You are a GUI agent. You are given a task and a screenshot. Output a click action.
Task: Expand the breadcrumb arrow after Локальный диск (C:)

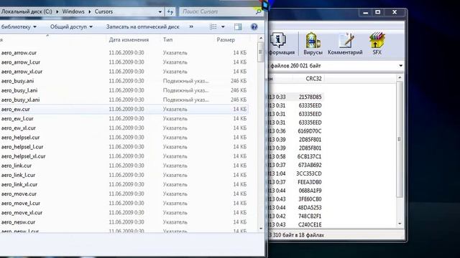tap(57, 11)
